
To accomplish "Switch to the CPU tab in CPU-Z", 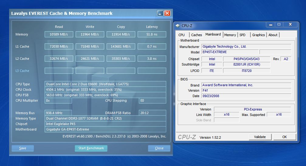I will click(x=182, y=35).
